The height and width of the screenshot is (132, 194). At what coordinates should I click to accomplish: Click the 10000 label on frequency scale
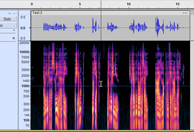24,52
